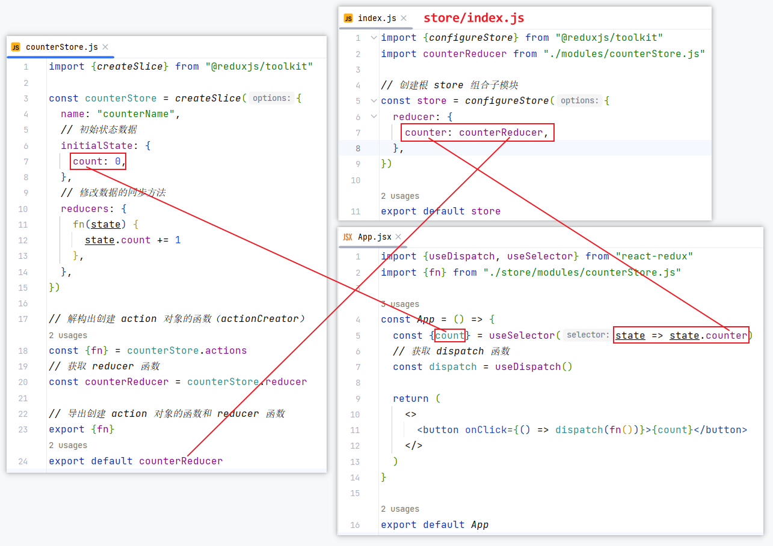Click line number 24 in counterStore.js gutter

tap(23, 461)
